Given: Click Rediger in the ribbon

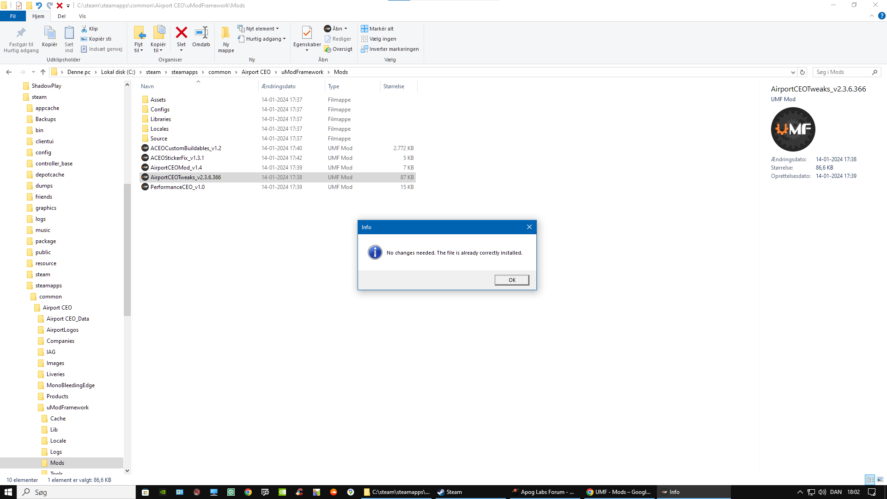Looking at the screenshot, I should 338,39.
